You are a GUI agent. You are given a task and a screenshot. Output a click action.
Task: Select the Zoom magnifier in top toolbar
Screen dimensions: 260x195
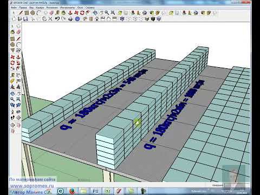pos(107,13)
